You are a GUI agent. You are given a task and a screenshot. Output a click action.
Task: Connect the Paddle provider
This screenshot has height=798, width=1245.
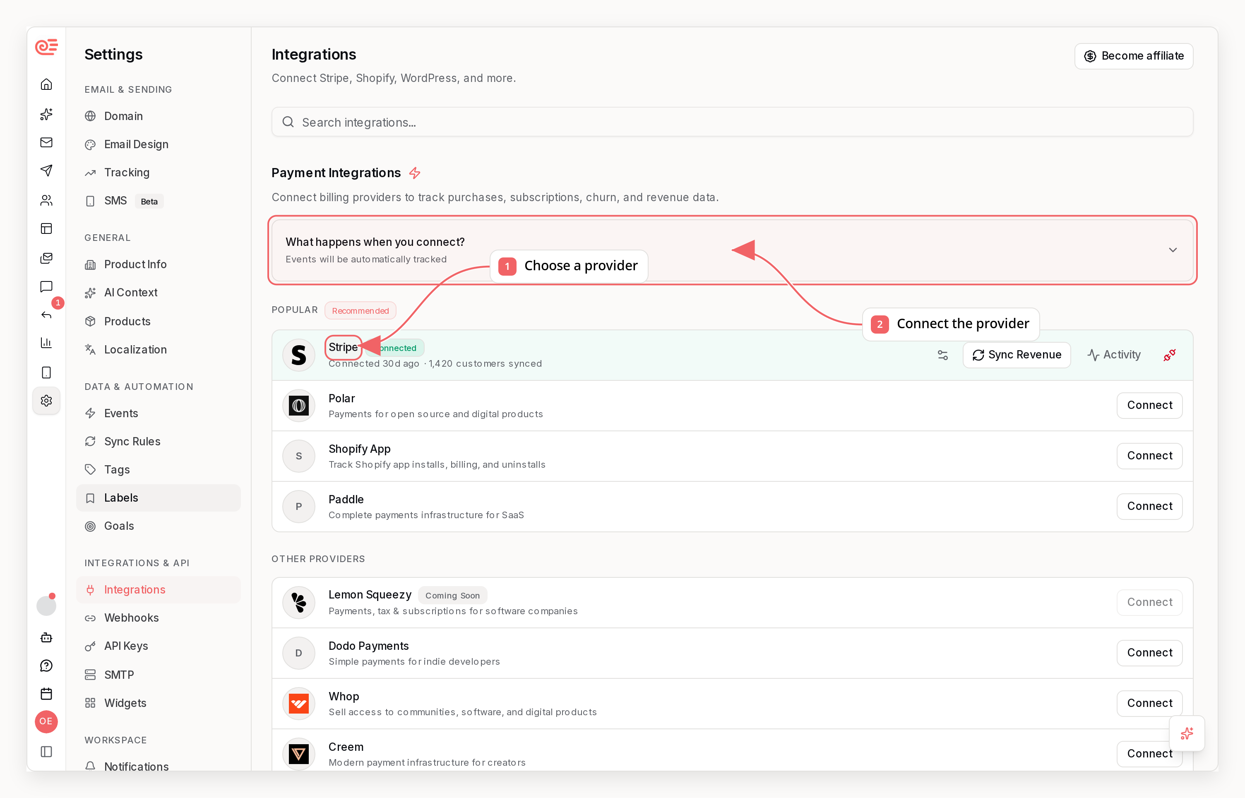1149,506
